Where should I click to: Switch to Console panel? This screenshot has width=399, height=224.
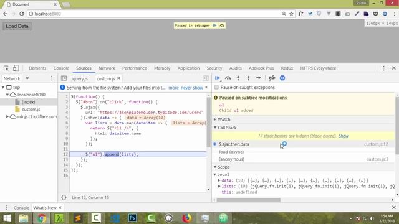[61, 68]
